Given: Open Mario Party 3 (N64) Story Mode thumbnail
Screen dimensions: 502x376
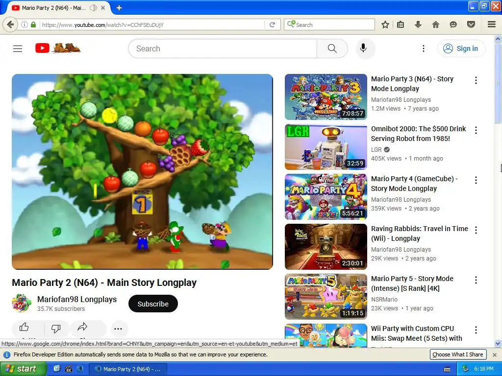Looking at the screenshot, I should pyautogui.click(x=326, y=97).
